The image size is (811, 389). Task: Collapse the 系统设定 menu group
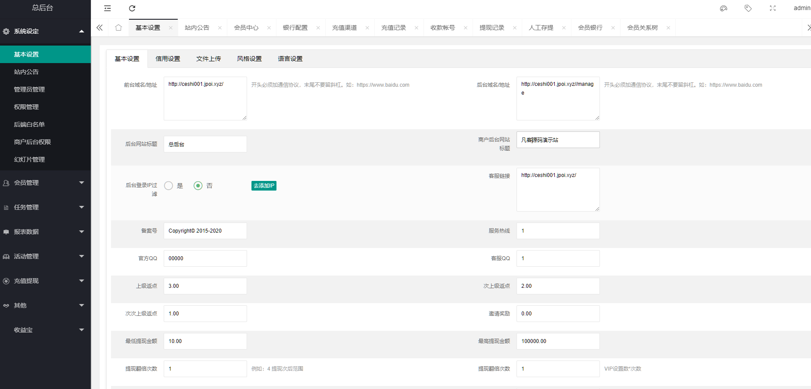[x=45, y=31]
